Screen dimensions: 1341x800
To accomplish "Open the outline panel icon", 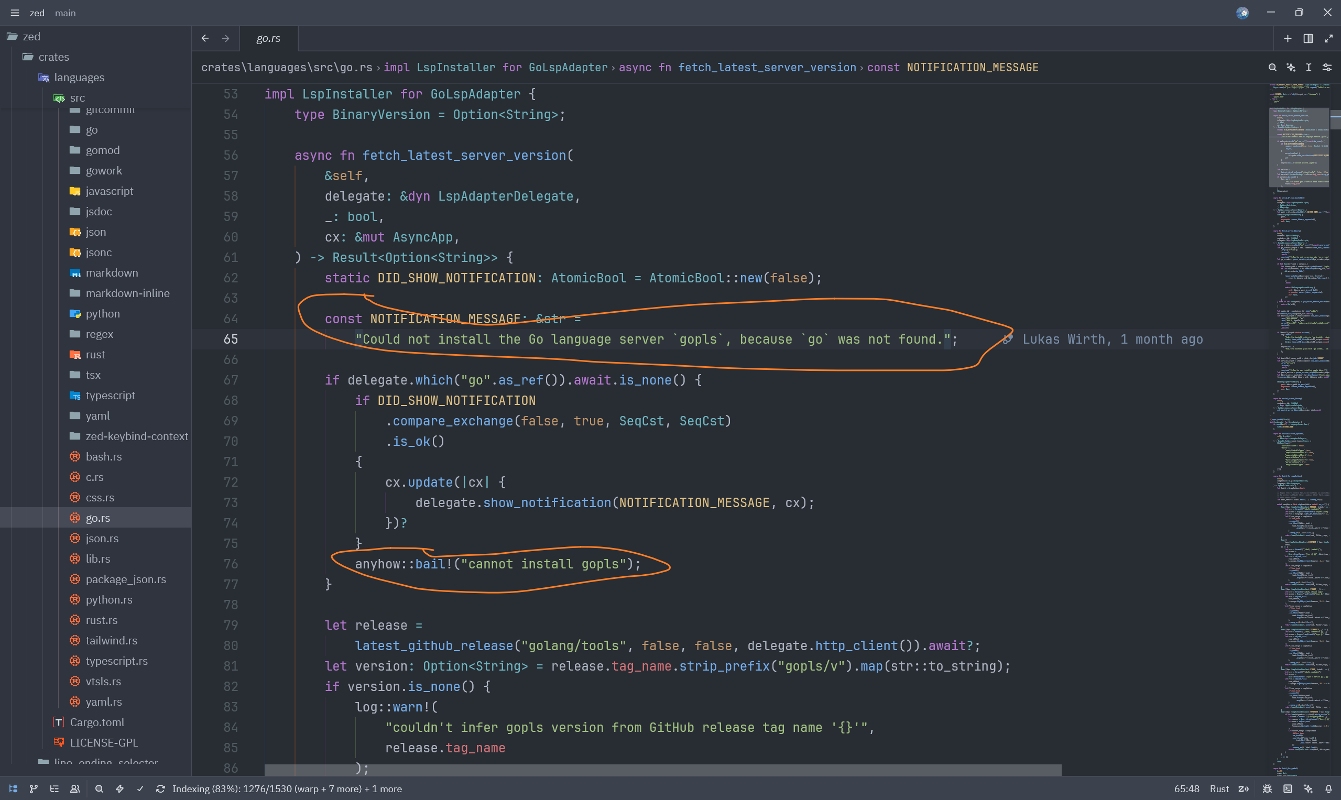I will click(x=54, y=788).
